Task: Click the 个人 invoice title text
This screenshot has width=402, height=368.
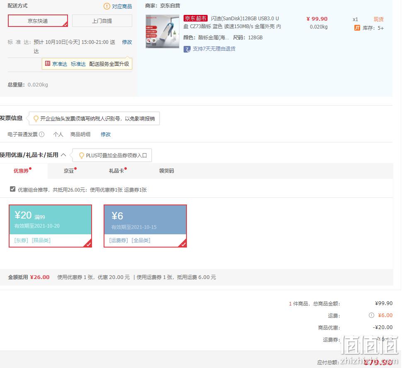Action: [x=58, y=134]
